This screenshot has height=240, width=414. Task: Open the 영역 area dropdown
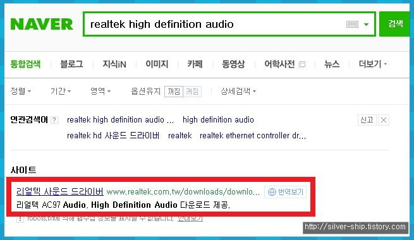pyautogui.click(x=100, y=91)
